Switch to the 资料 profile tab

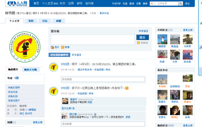31,21
